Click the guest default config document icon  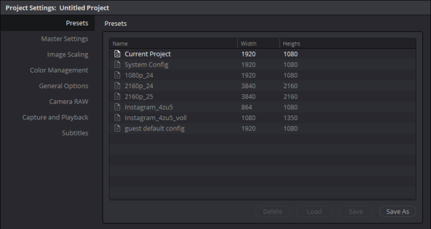[x=118, y=129]
